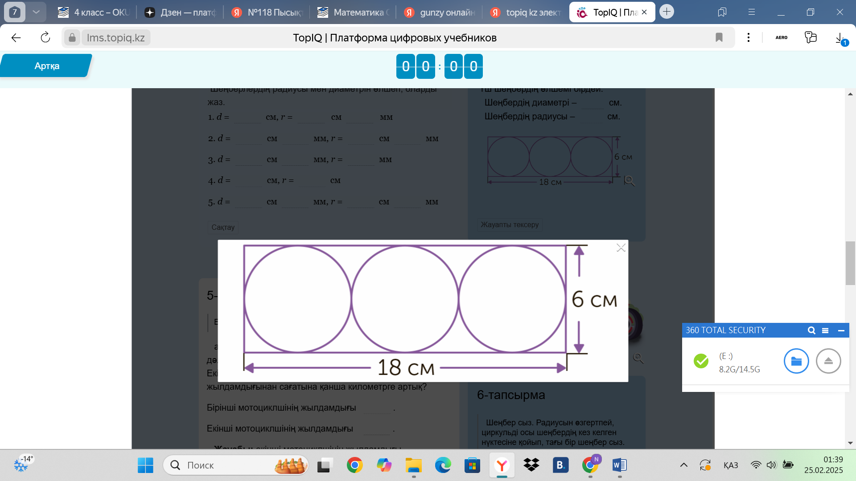Screen dimensions: 856x481
Task: Show hidden system tray icons
Action: pos(683,465)
